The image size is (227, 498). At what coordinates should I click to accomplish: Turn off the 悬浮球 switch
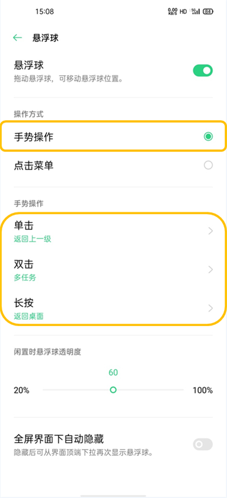click(203, 71)
